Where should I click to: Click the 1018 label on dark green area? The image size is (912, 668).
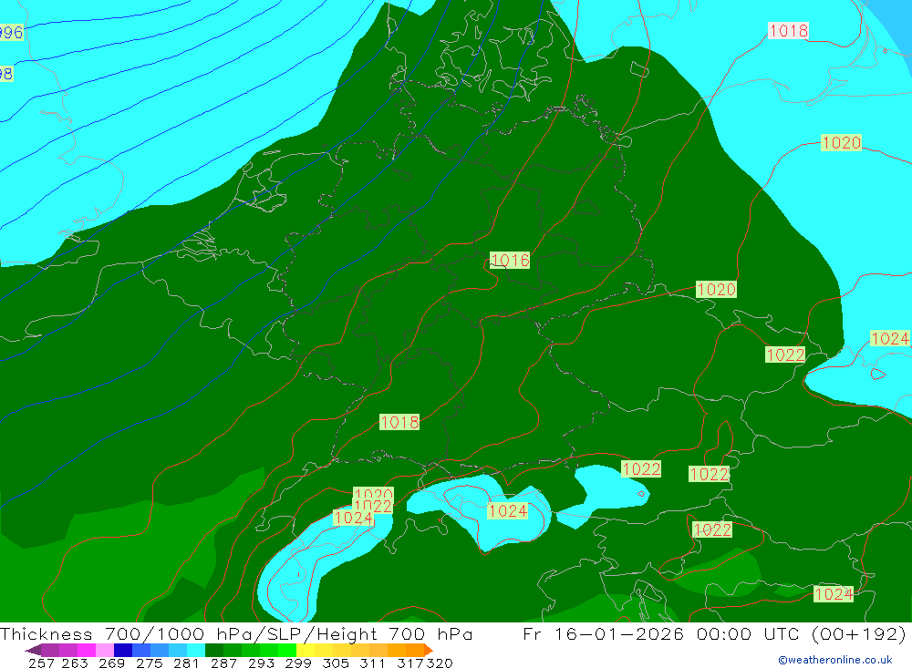(399, 422)
